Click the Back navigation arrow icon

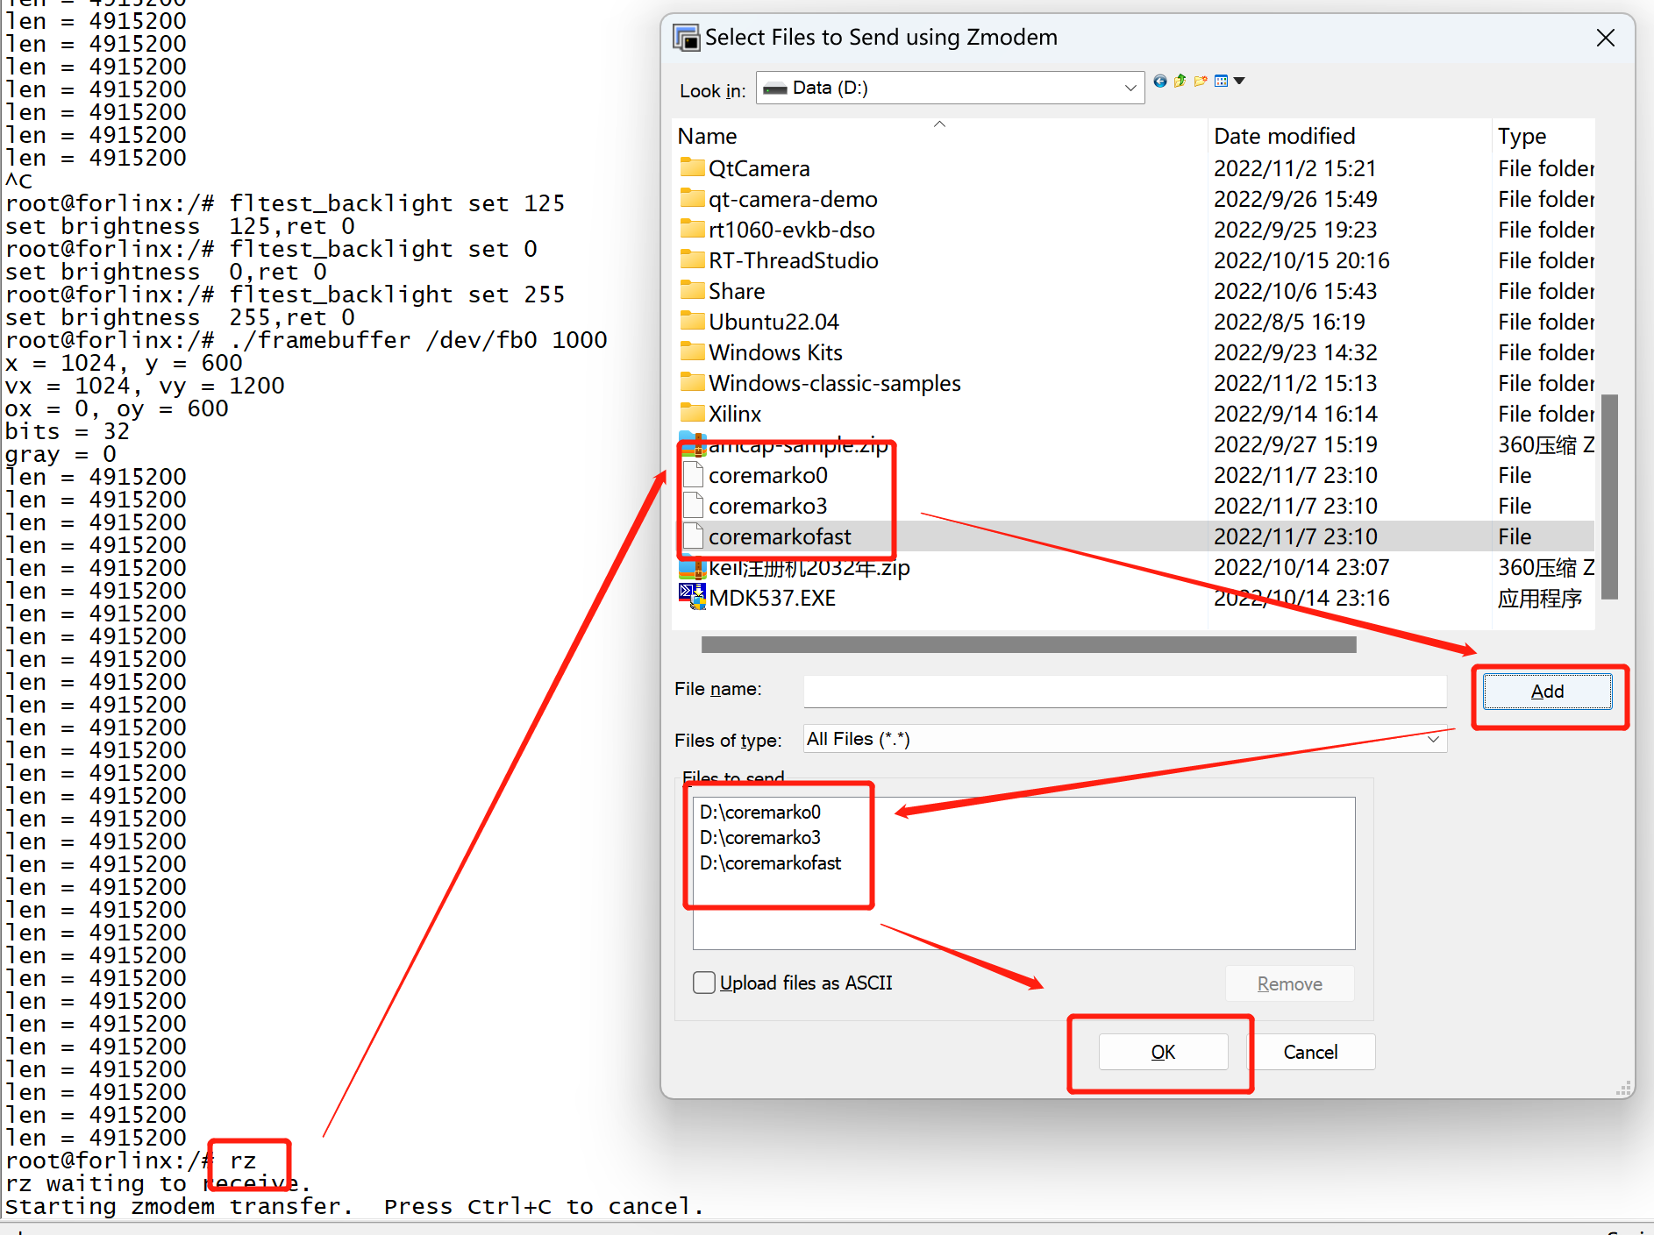tap(1160, 82)
